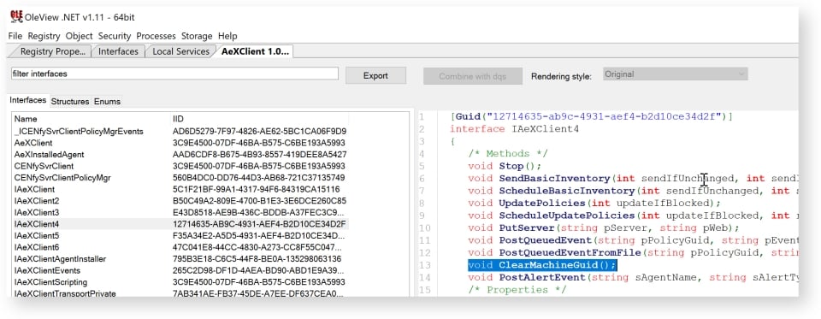Open the Storage menu
The height and width of the screenshot is (319, 821).
click(x=197, y=36)
